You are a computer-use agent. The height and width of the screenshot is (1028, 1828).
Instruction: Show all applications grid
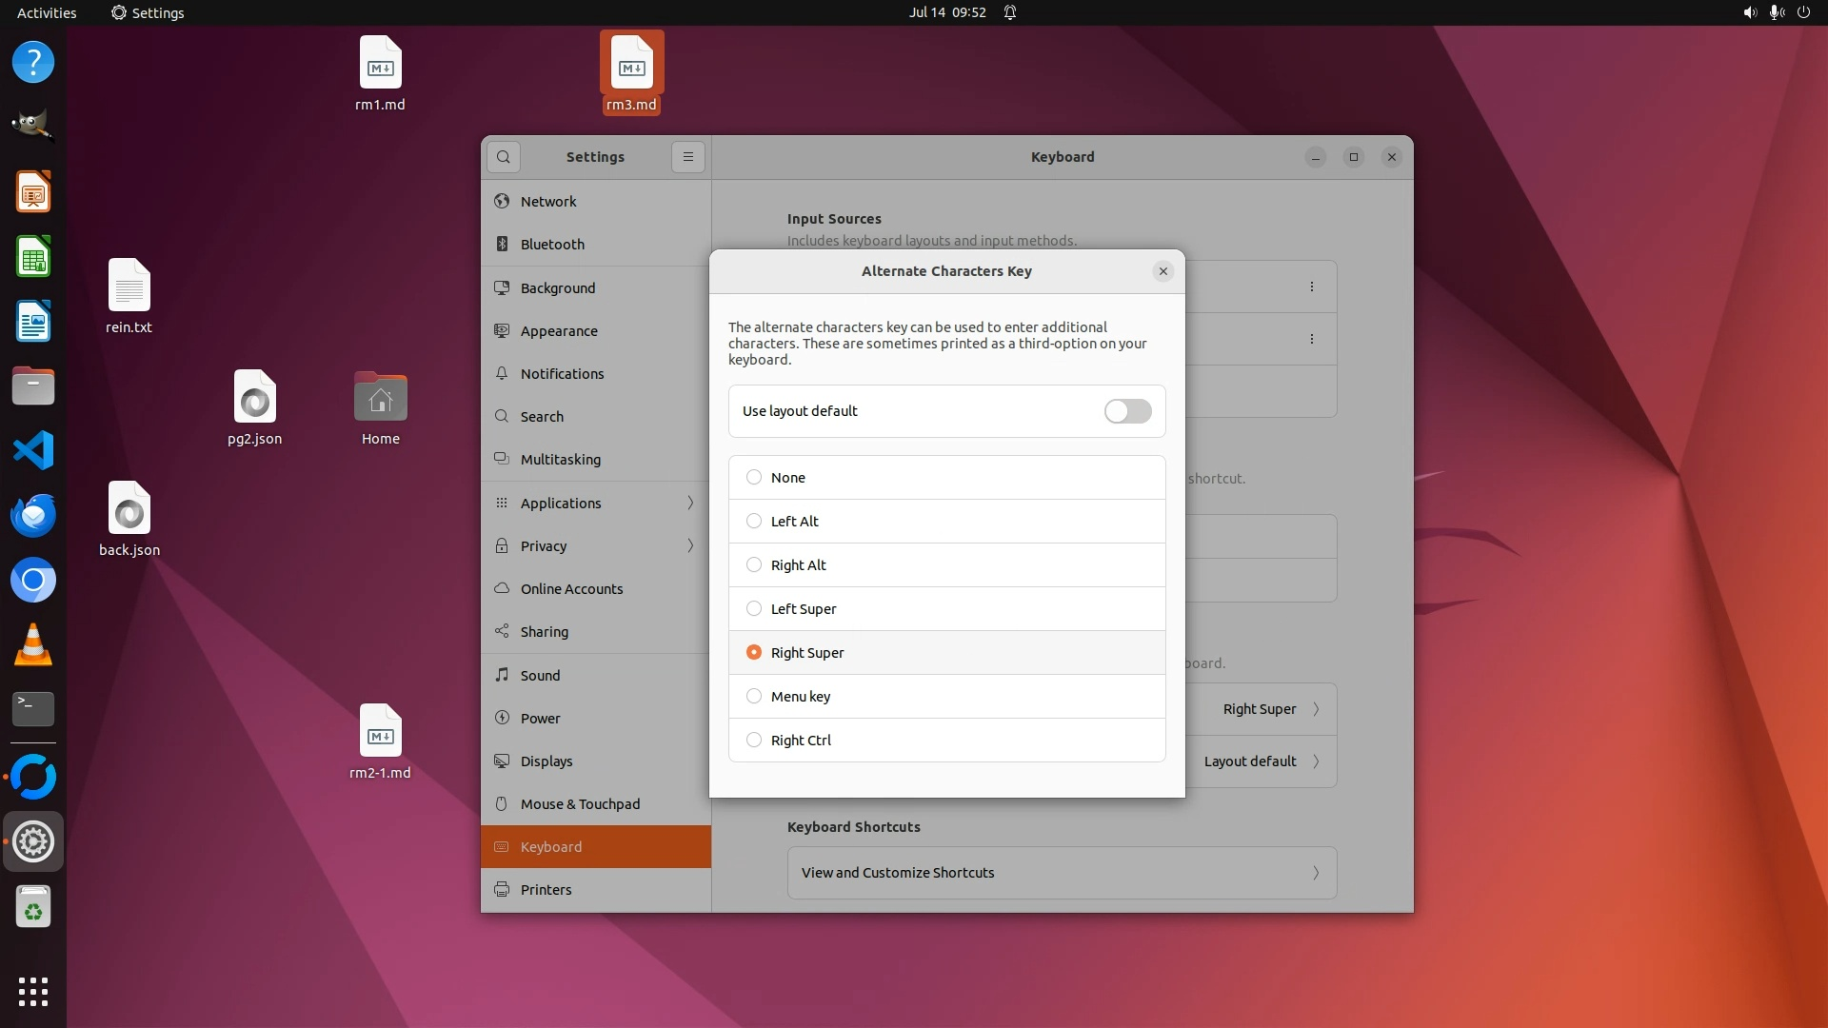33,991
